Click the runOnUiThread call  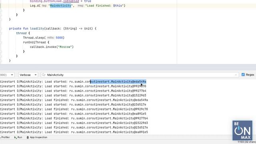[x=34, y=42]
